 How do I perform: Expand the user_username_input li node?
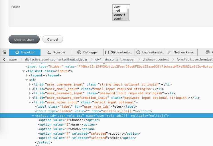(30, 84)
